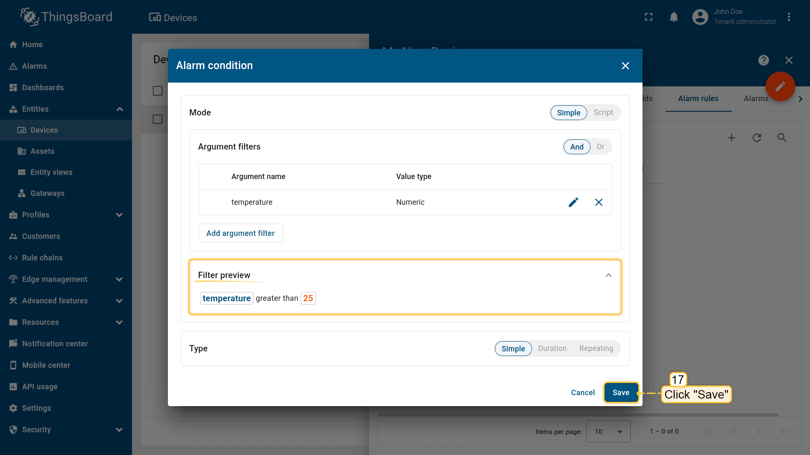Switch to the Alarm rules tab
The width and height of the screenshot is (810, 455).
pyautogui.click(x=698, y=99)
